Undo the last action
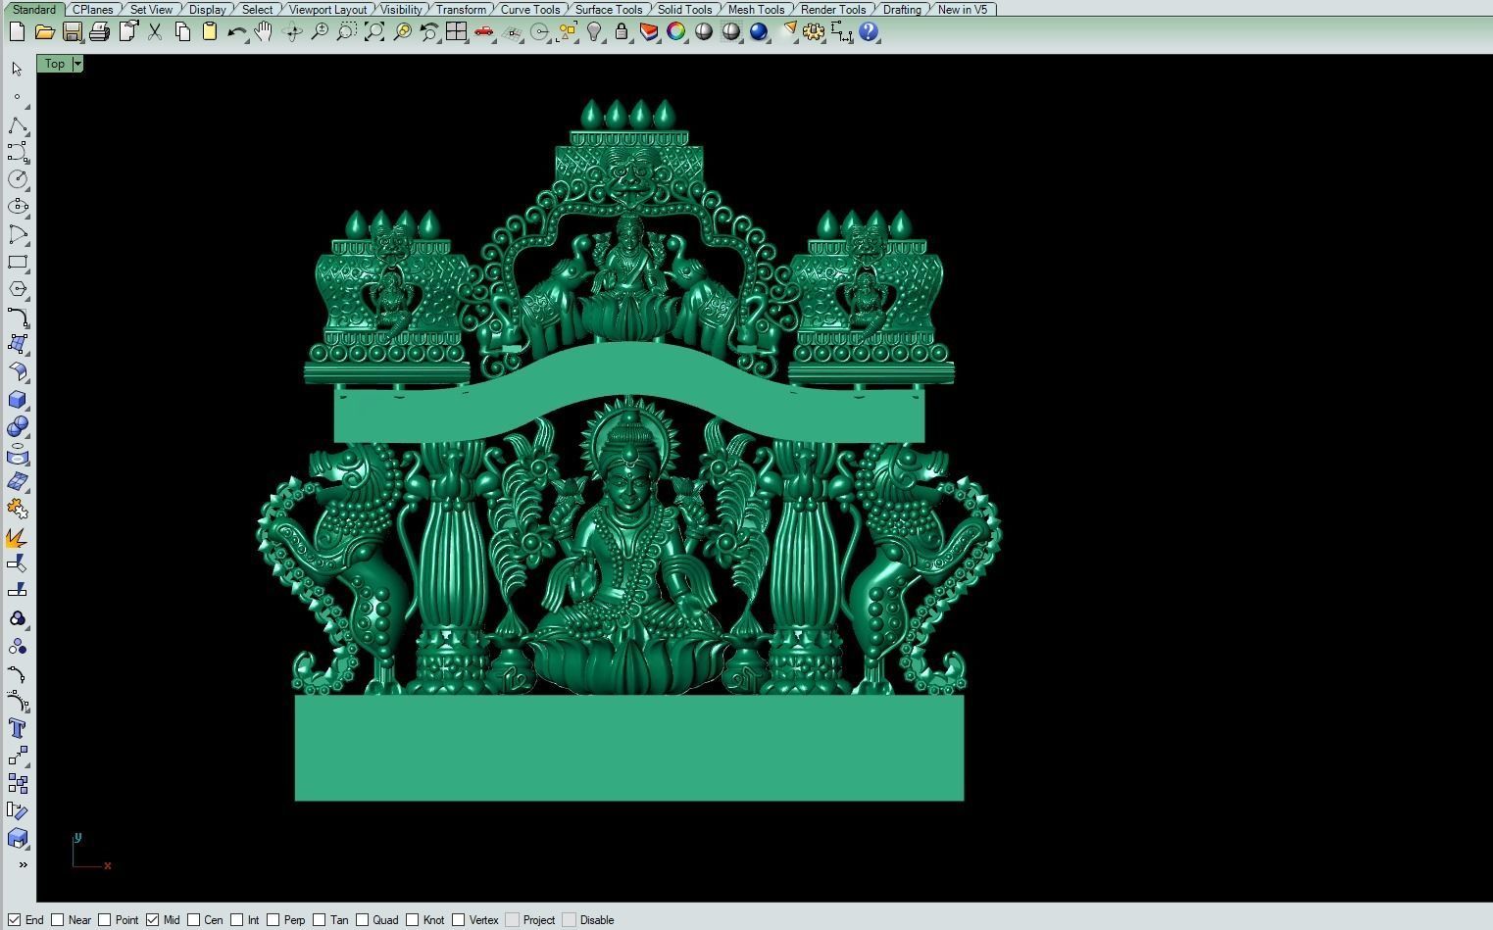 [236, 32]
